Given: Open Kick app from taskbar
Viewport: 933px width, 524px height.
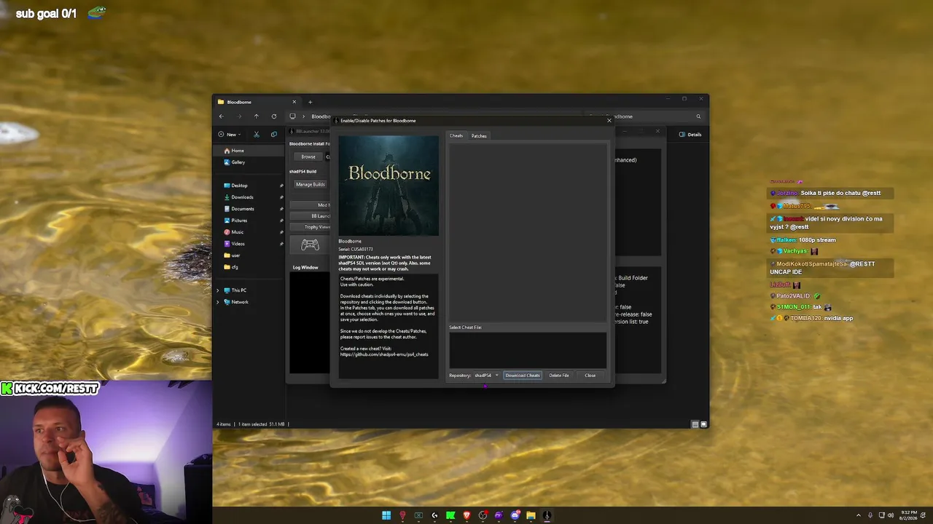Looking at the screenshot, I should (x=450, y=516).
